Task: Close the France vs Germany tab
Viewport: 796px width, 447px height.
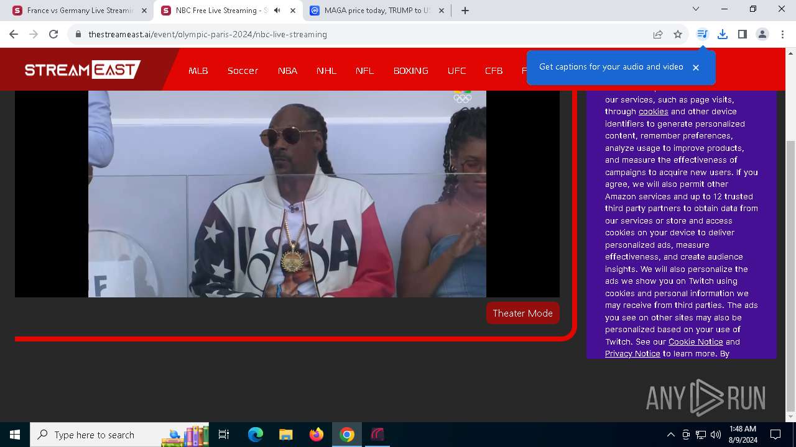Action: tap(144, 11)
